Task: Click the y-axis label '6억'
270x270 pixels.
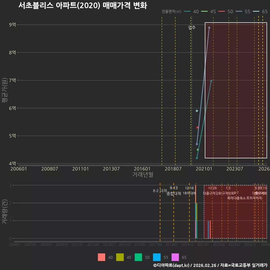Action: (x=12, y=108)
